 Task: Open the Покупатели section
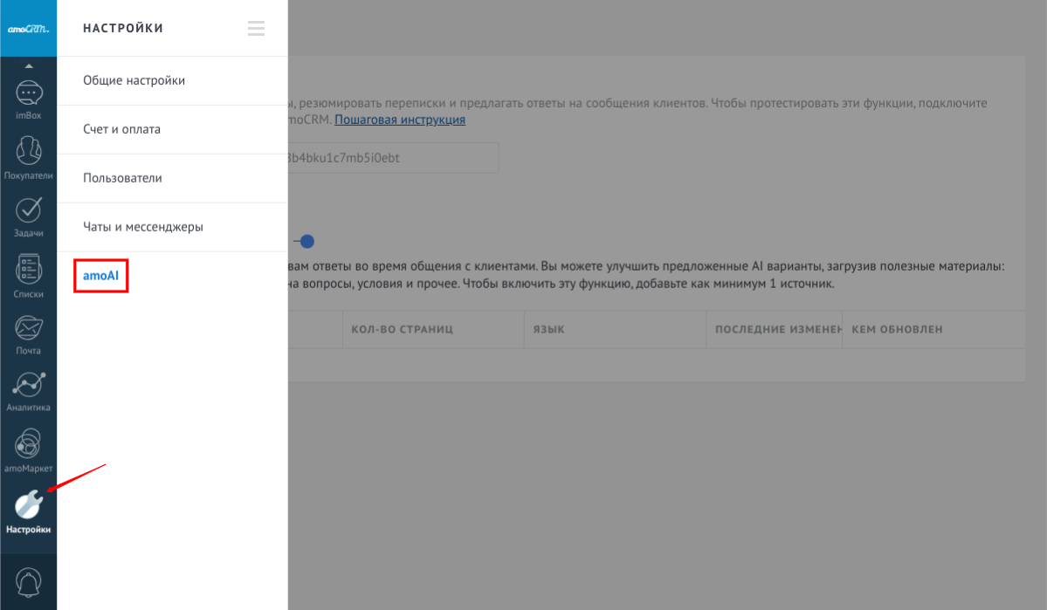pyautogui.click(x=28, y=152)
